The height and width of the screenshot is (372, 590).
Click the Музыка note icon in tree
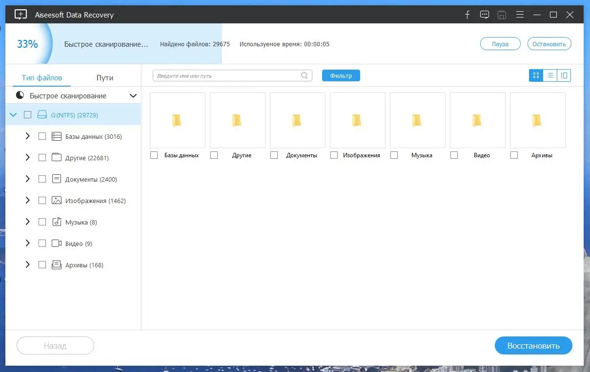[x=56, y=222]
